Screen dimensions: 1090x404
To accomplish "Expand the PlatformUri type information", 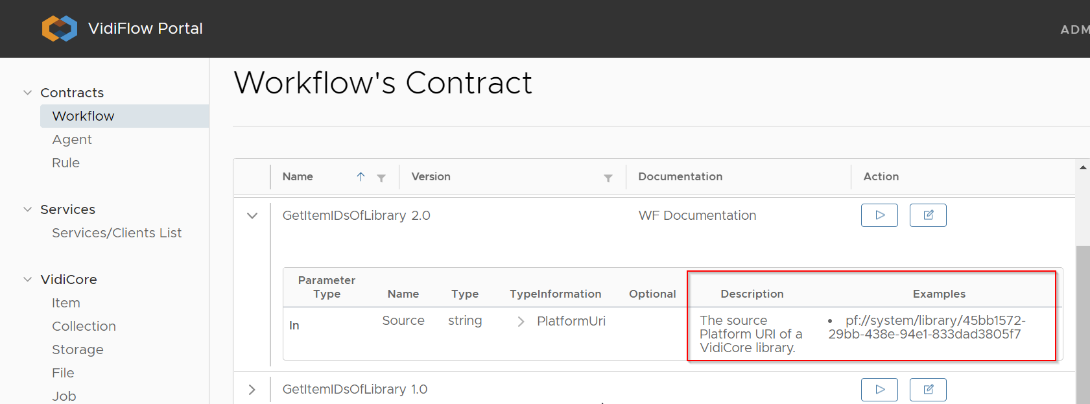I will [x=521, y=322].
